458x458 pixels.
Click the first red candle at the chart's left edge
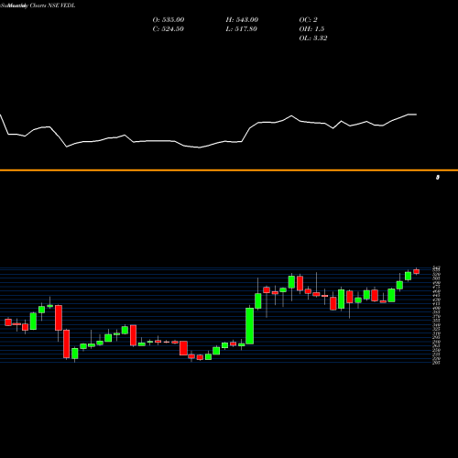click(x=8, y=322)
